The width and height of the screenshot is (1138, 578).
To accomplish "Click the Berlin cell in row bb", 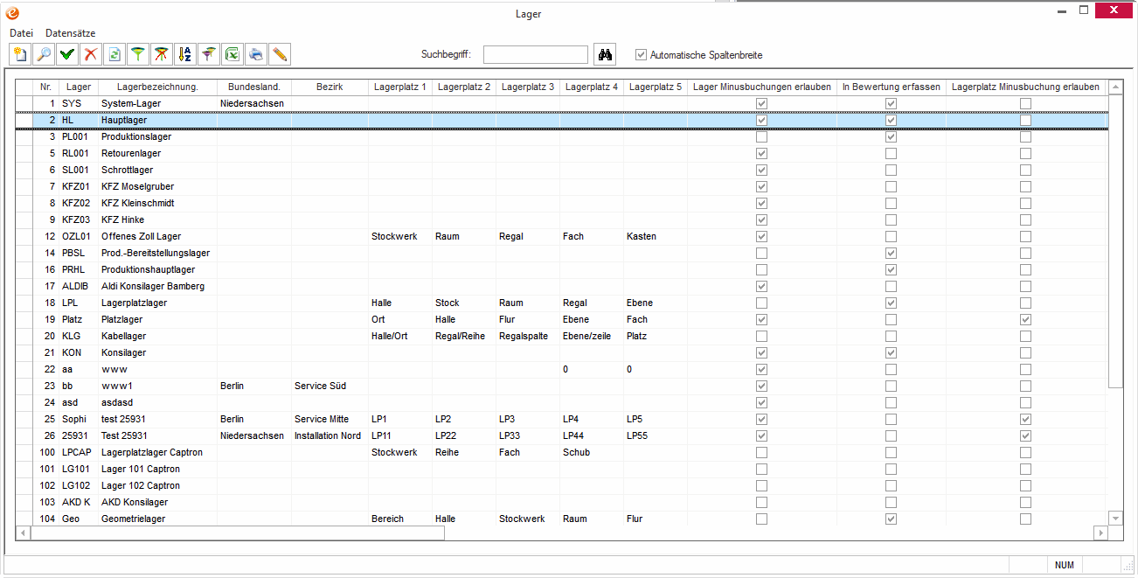I will click(254, 386).
